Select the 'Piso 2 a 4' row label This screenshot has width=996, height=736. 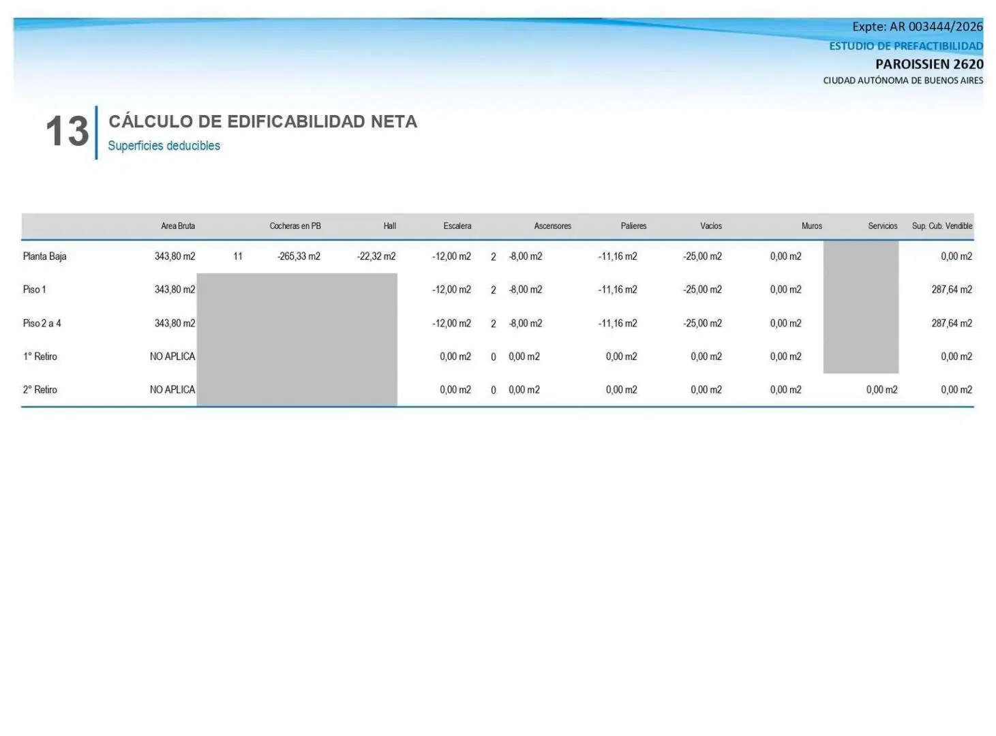[x=42, y=324]
